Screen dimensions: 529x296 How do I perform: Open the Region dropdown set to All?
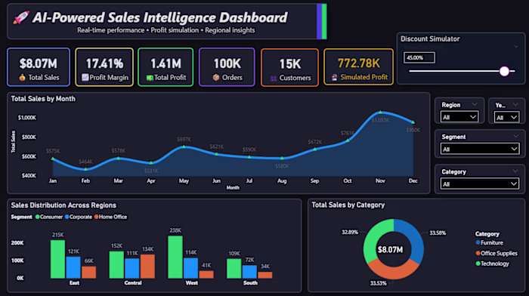pyautogui.click(x=459, y=117)
